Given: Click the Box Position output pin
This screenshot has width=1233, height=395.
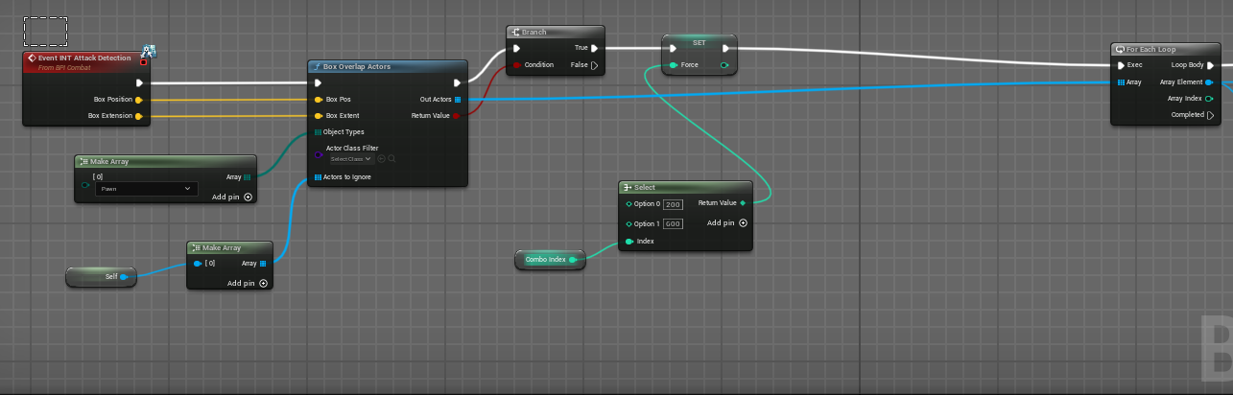Looking at the screenshot, I should [139, 100].
